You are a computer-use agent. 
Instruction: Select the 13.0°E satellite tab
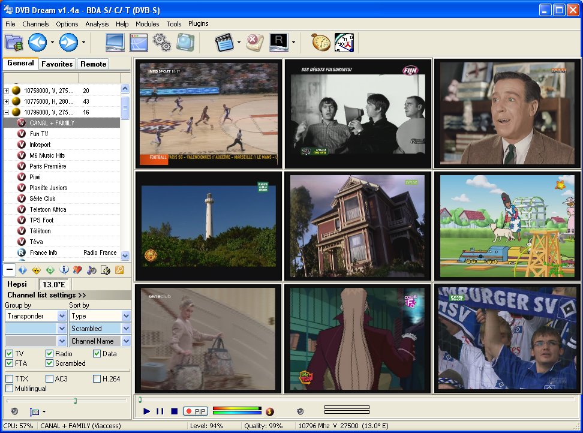coord(54,284)
